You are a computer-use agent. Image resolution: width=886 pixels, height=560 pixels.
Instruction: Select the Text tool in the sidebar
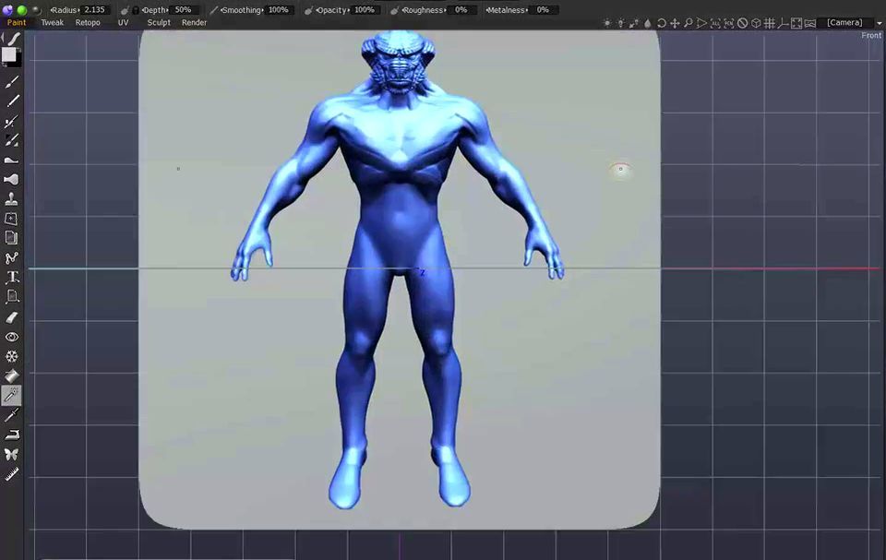(11, 276)
